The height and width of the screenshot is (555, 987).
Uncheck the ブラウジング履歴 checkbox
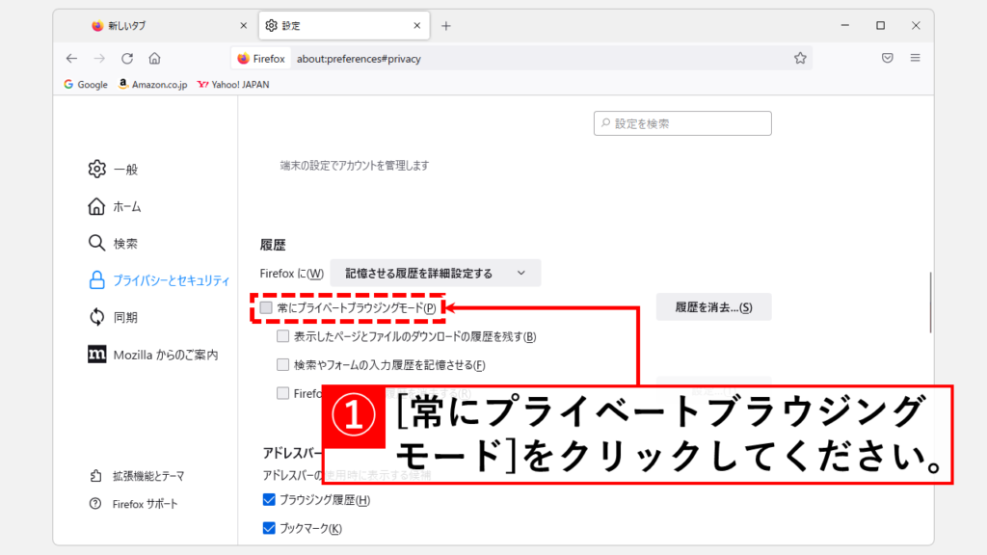click(x=269, y=500)
